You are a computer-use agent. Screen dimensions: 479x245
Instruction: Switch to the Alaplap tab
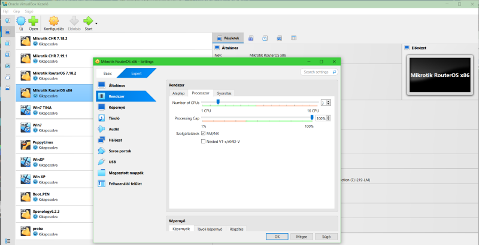click(x=178, y=93)
